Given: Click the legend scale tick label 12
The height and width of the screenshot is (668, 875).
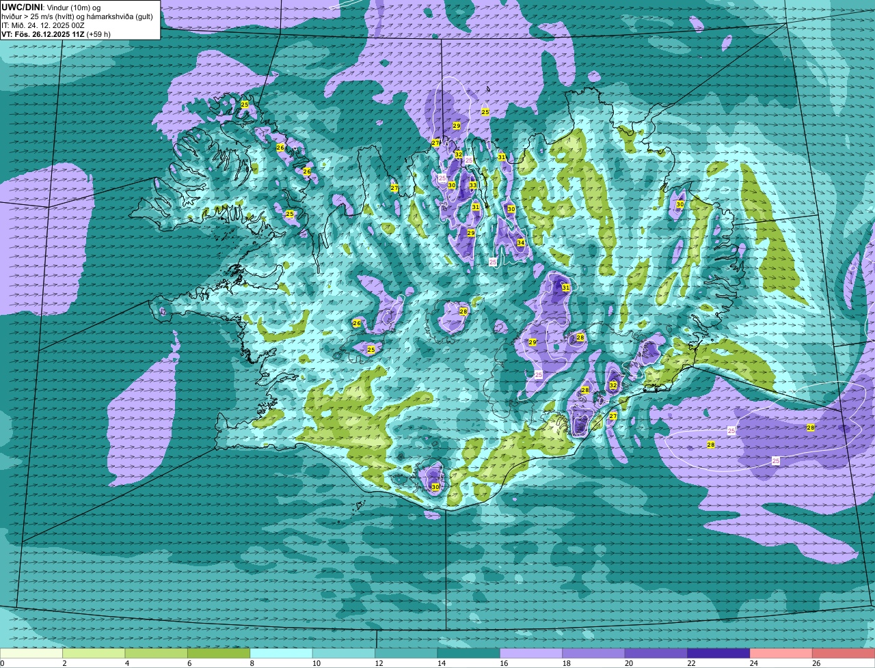Looking at the screenshot, I should pos(379,663).
